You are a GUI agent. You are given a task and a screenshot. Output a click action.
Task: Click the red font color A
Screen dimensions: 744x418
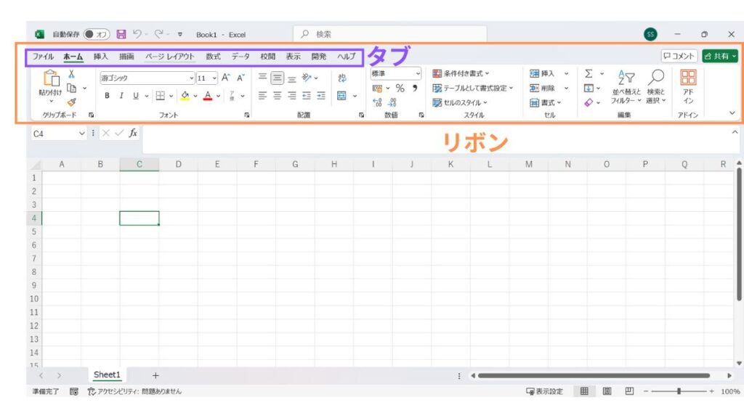[208, 96]
